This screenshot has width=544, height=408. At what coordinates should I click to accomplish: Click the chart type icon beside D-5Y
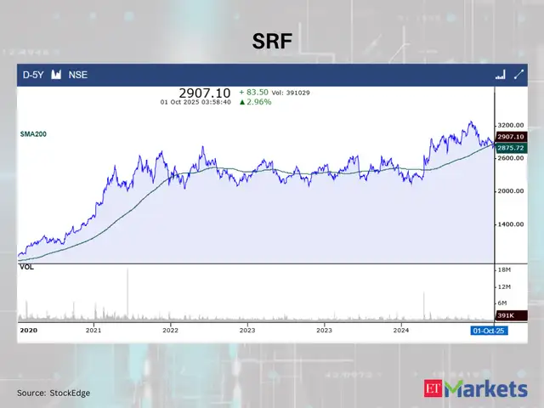[x=57, y=75]
